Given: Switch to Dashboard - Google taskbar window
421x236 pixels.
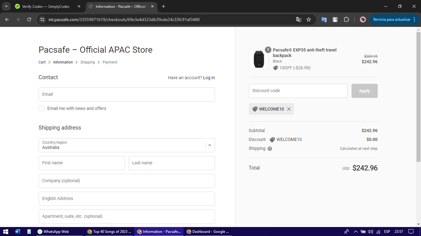Looking at the screenshot, I should click(x=208, y=232).
